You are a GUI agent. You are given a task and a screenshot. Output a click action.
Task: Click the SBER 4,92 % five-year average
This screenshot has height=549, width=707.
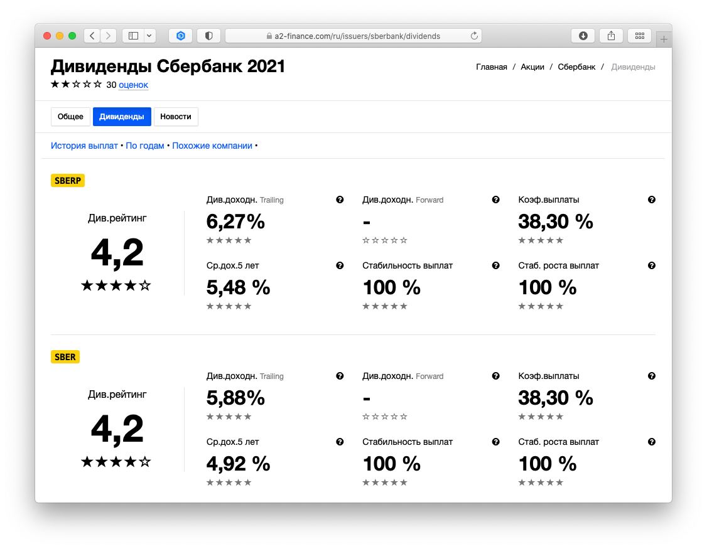pyautogui.click(x=238, y=464)
